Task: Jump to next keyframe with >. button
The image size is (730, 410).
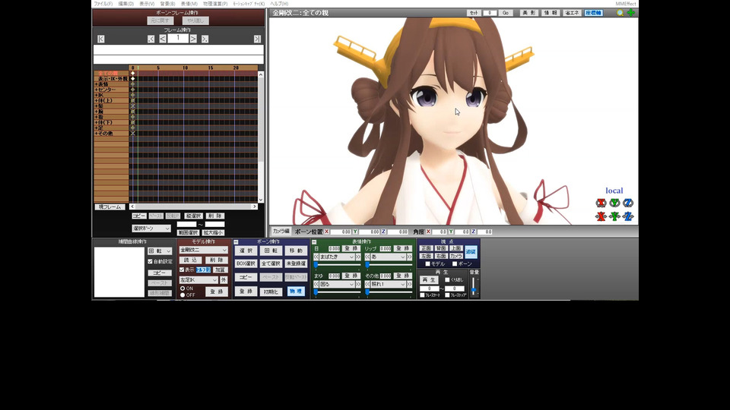Action: coord(205,39)
